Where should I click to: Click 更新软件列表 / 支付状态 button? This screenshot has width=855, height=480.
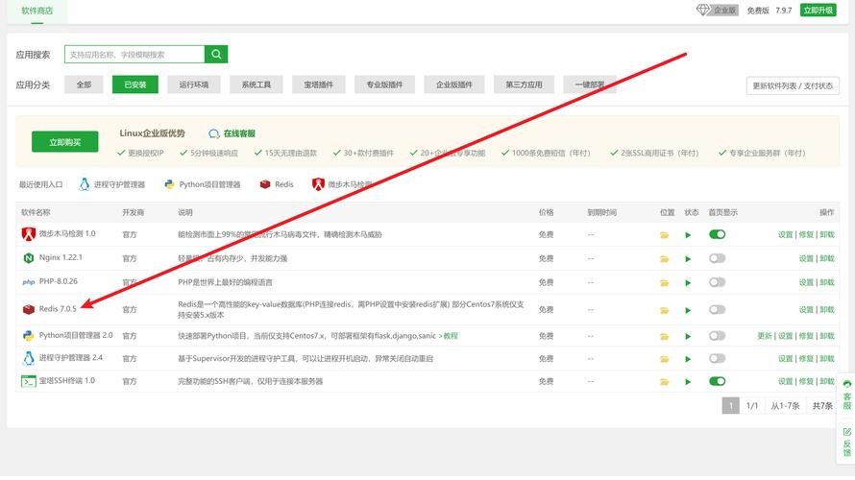pyautogui.click(x=793, y=85)
